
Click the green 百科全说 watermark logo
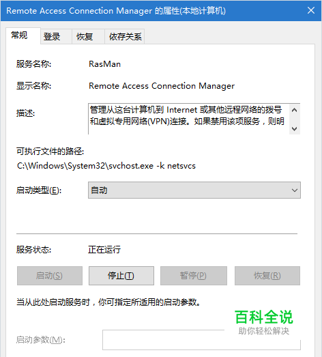pyautogui.click(x=264, y=317)
